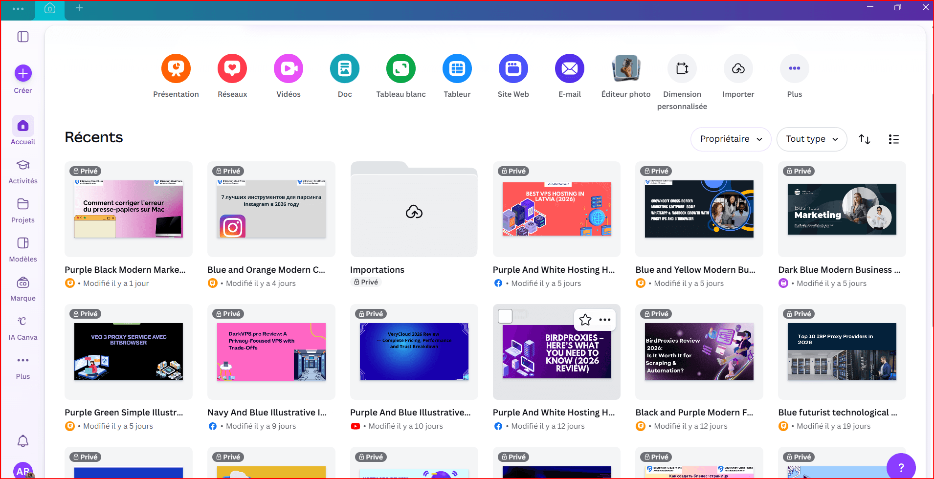Open the Éditeur photo shortcut
Viewport: 934px width, 479px height.
coord(626,68)
